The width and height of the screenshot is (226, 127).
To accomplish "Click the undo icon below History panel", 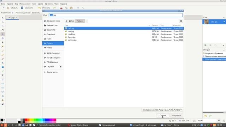I will point(206,116).
